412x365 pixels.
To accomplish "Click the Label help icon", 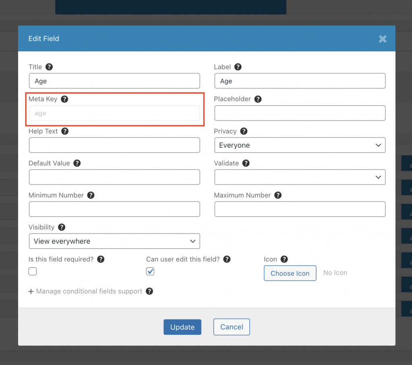I will 238,67.
